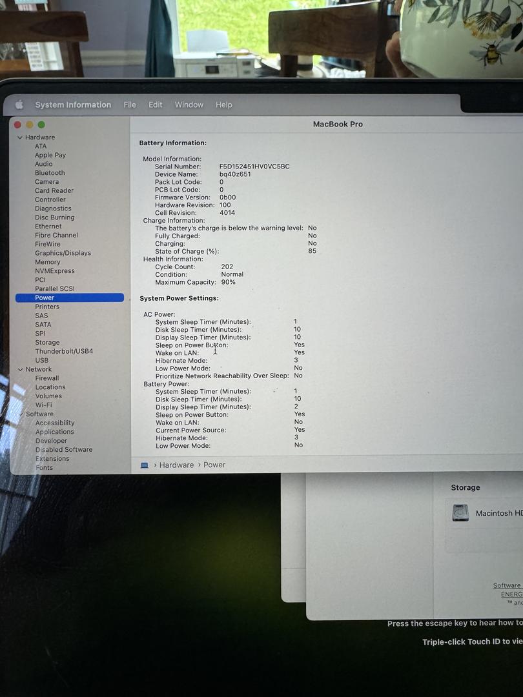Select Volumes under Network
Viewport: 523px width, 697px height.
click(48, 396)
